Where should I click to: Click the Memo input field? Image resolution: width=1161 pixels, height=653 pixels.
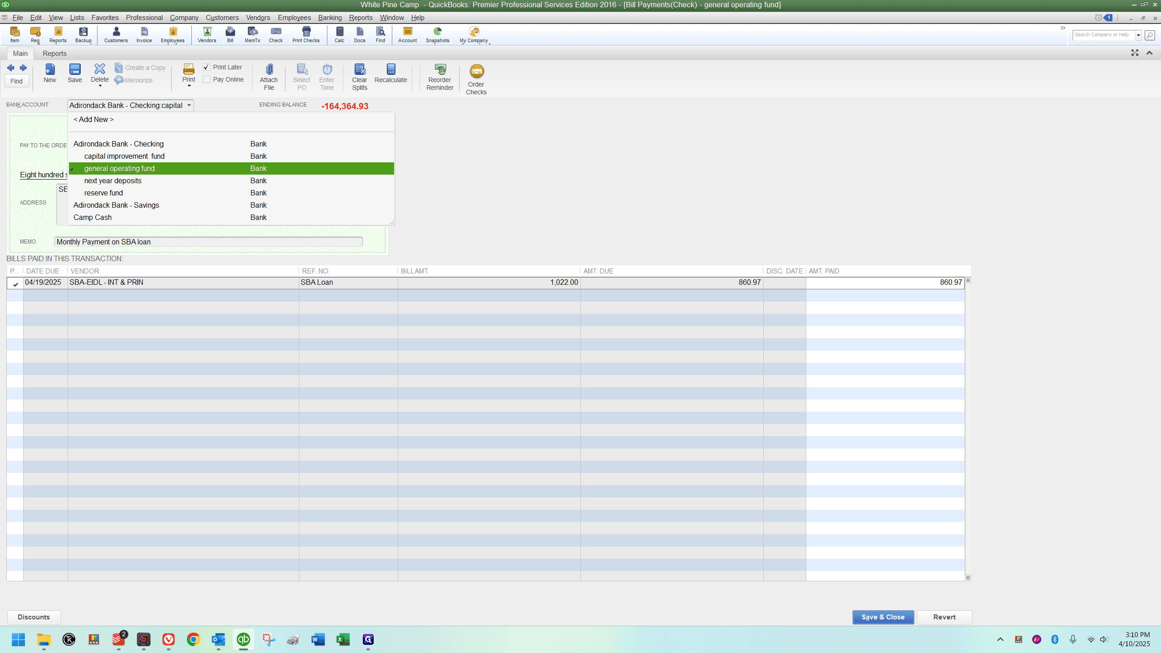(209, 242)
